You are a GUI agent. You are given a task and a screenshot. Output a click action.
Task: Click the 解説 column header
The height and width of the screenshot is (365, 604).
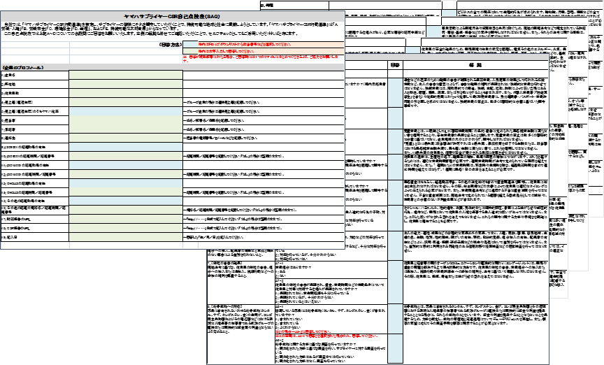tap(475, 64)
